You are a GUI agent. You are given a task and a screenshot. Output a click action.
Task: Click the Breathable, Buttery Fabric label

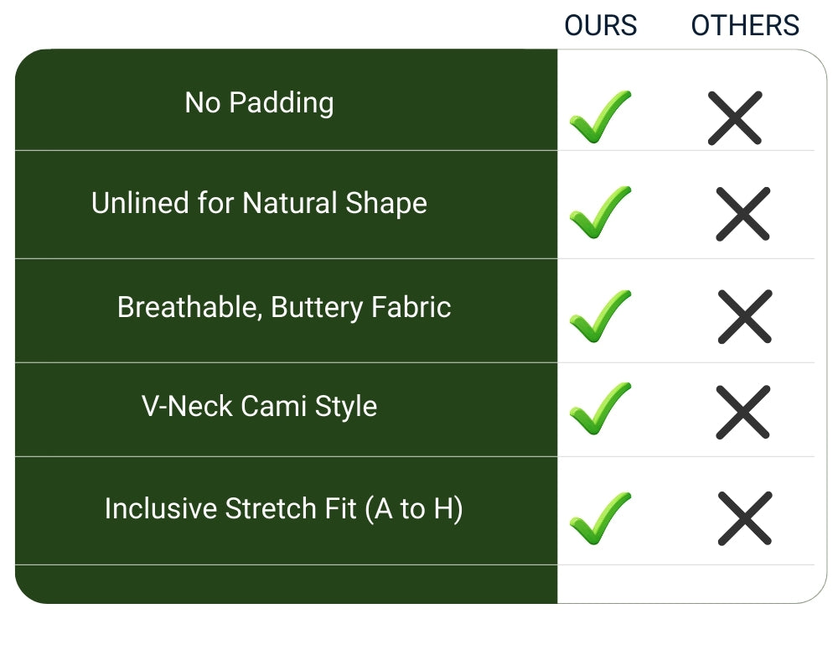tap(284, 308)
